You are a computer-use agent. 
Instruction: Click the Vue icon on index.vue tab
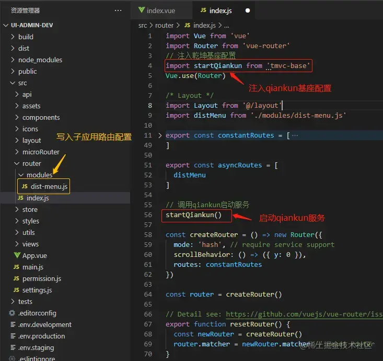[142, 10]
